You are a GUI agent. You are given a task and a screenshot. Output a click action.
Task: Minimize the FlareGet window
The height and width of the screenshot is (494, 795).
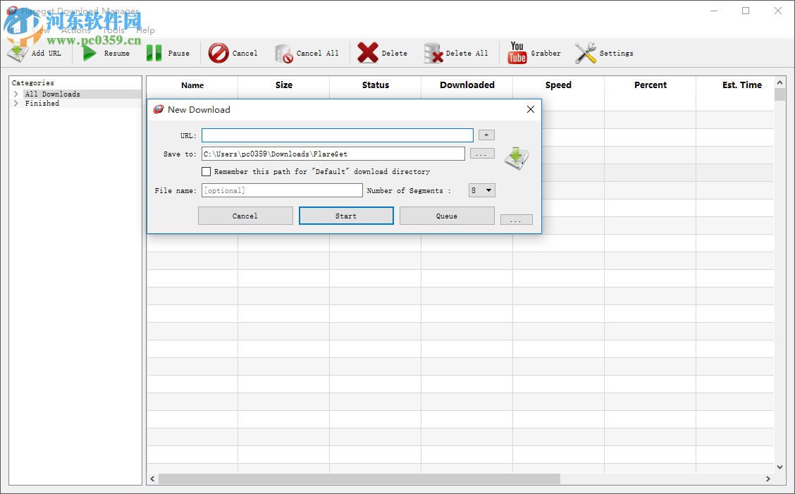(714, 11)
